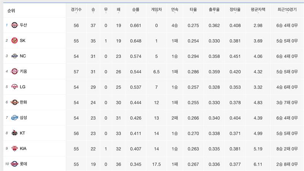Click the NC team logo
304x171 pixels.
click(14, 56)
